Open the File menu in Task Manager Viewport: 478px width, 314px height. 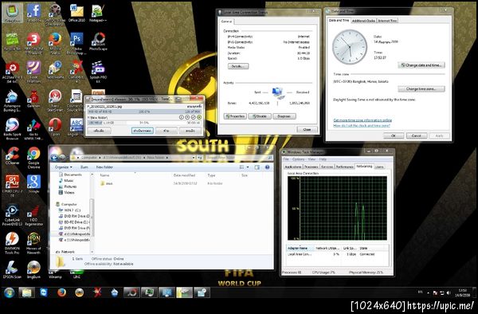coord(286,159)
